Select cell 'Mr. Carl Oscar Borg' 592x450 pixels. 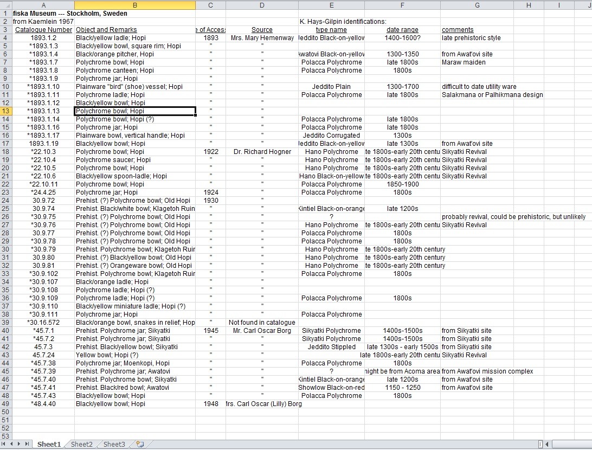coord(262,331)
